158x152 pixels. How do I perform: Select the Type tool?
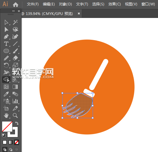tap(6, 44)
